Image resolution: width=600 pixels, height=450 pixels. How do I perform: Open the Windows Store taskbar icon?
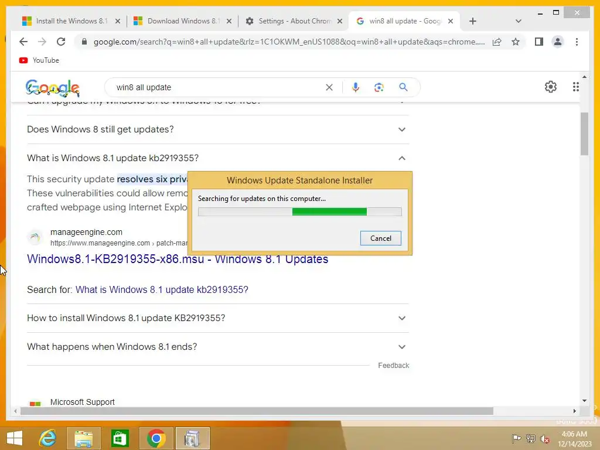tap(120, 438)
